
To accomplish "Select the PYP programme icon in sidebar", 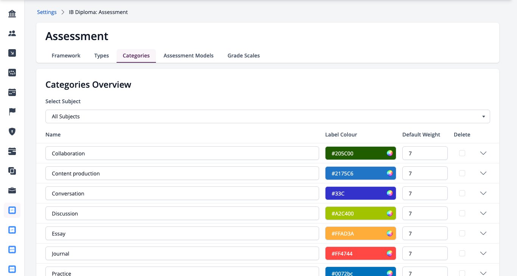I will (x=12, y=269).
